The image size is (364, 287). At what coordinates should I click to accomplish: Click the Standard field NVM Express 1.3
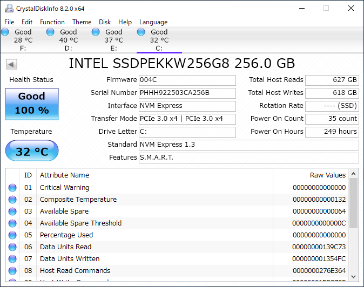pyautogui.click(x=249, y=145)
